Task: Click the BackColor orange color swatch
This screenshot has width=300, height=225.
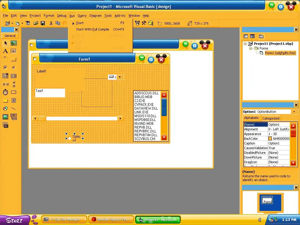Action: (270, 139)
